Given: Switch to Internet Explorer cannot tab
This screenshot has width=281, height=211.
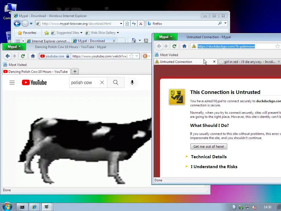Looking at the screenshot, I should (48, 41).
